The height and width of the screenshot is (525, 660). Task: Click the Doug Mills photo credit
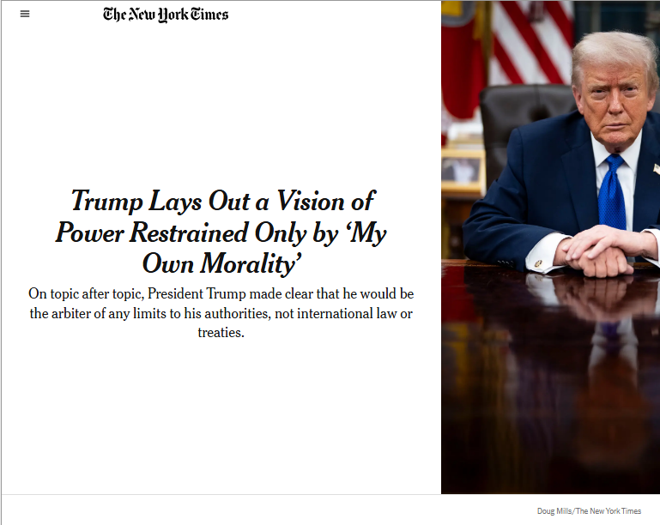[x=589, y=511]
